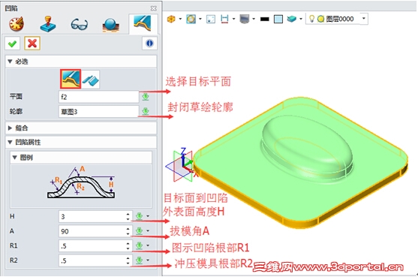Collapse the 凹陷属性 section
Viewport: 418px width, 277px height.
[10, 143]
